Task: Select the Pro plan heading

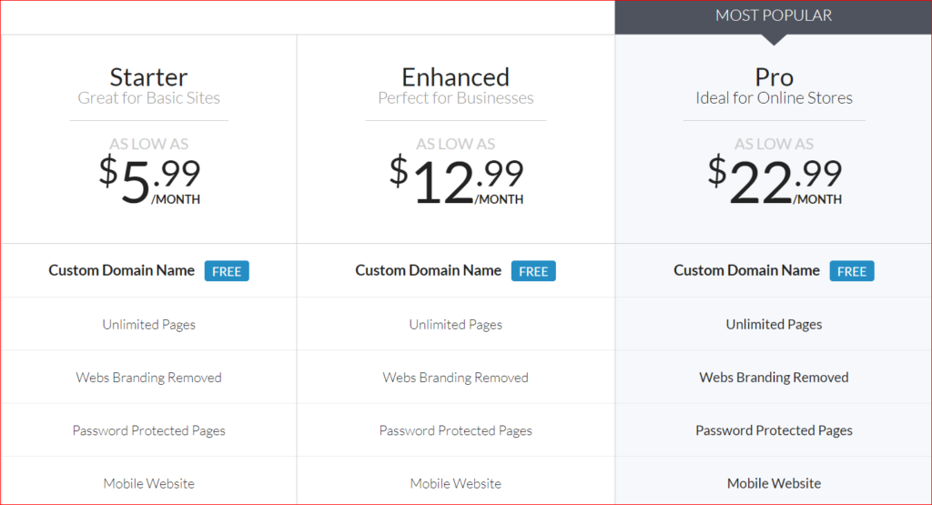Action: (x=774, y=77)
